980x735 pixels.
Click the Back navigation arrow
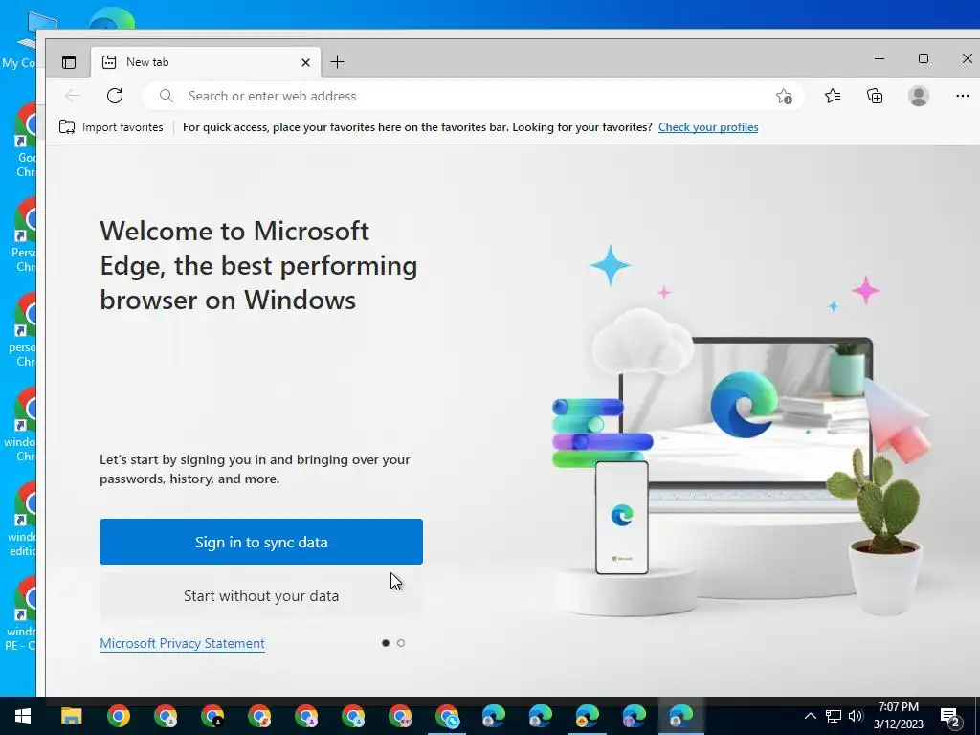tap(73, 96)
